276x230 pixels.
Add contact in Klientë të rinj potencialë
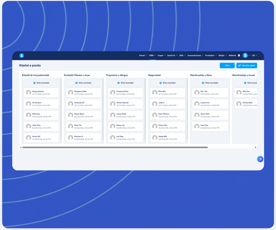[41, 83]
